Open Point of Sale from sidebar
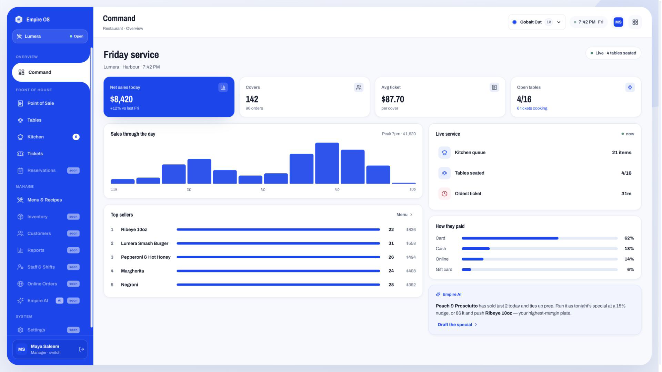 coord(48,103)
